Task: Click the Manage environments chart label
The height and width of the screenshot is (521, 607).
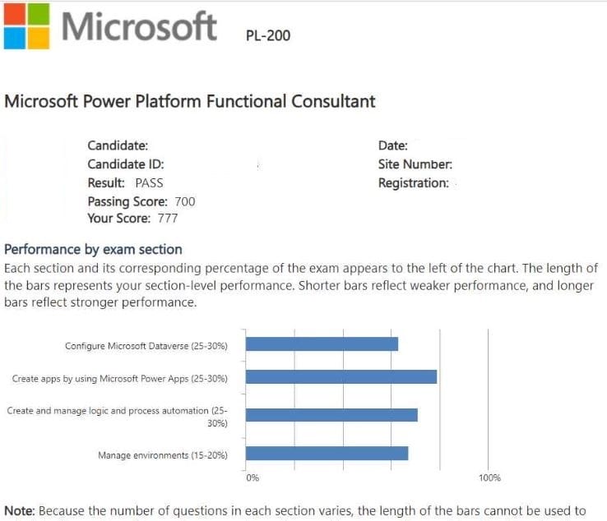Action: 162,455
